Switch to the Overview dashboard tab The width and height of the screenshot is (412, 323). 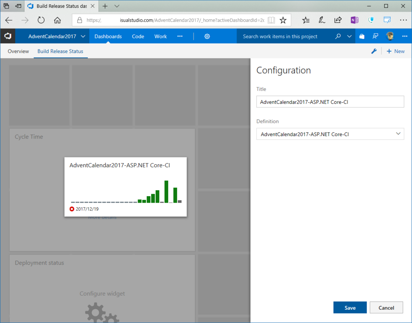(18, 51)
